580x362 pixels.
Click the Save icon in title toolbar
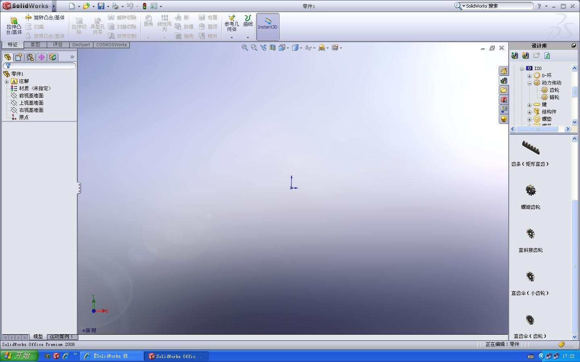(x=101, y=6)
